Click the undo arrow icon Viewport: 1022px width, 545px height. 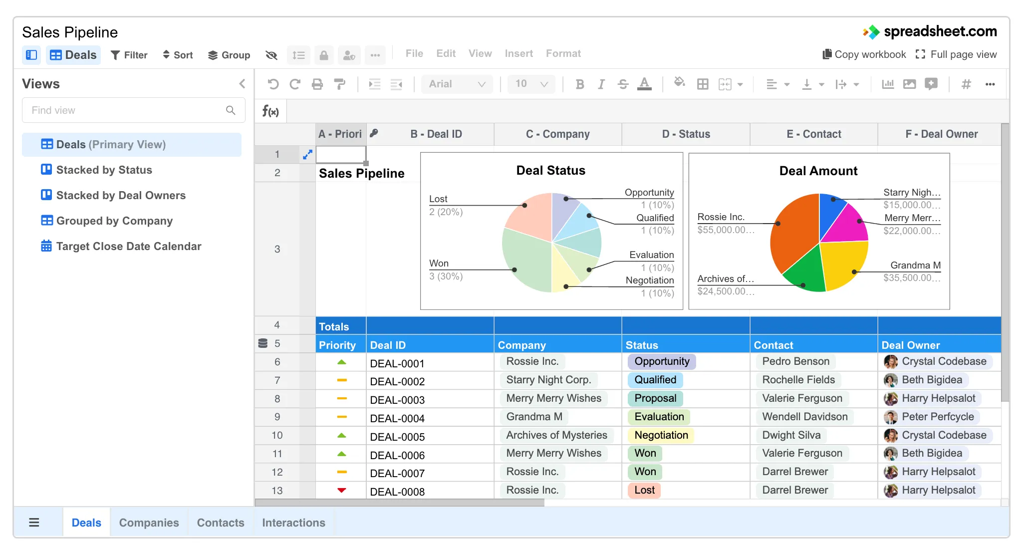click(273, 84)
